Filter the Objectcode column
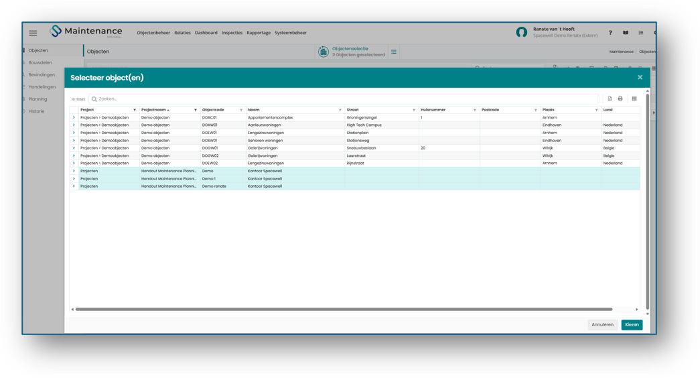700x378 pixels. (241, 110)
